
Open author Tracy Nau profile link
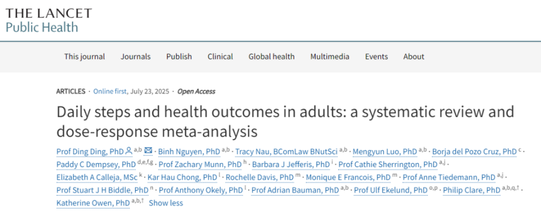(287, 151)
